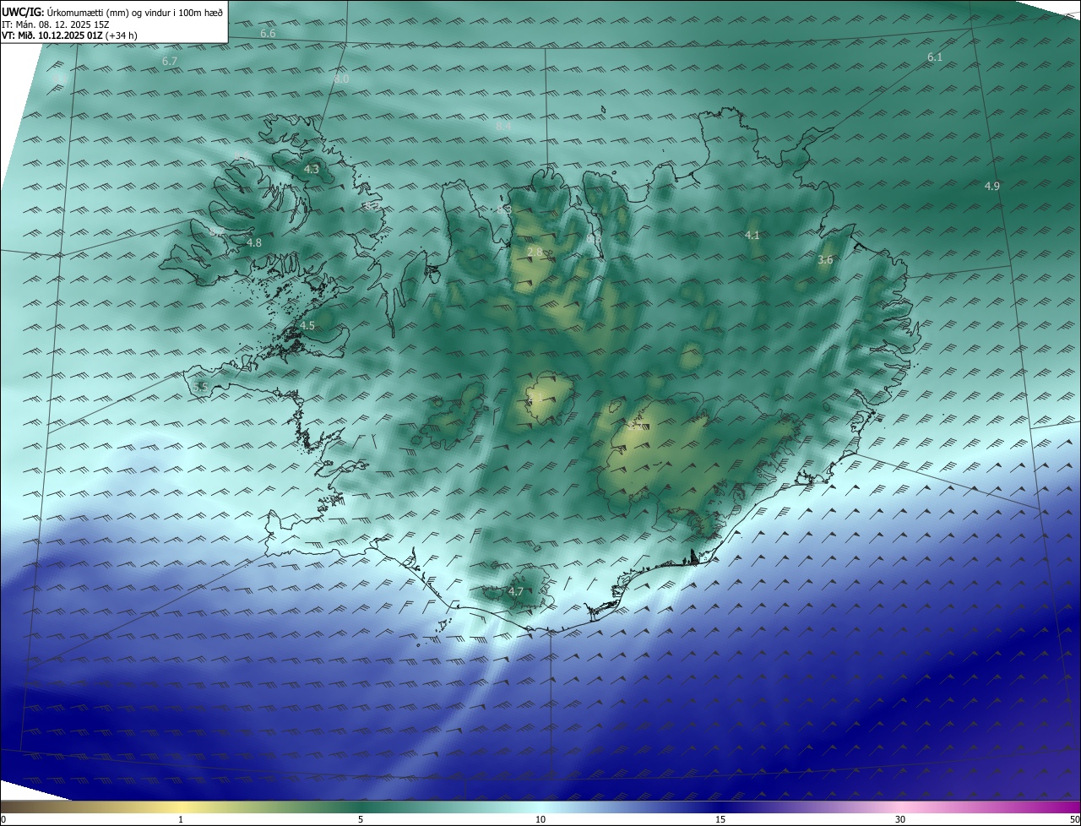Click the color scale label 50
Viewport: 1081px width, 826px height.
[x=1073, y=819]
